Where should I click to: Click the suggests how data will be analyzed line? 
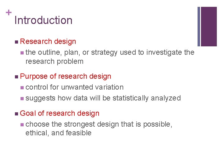click(103, 98)
